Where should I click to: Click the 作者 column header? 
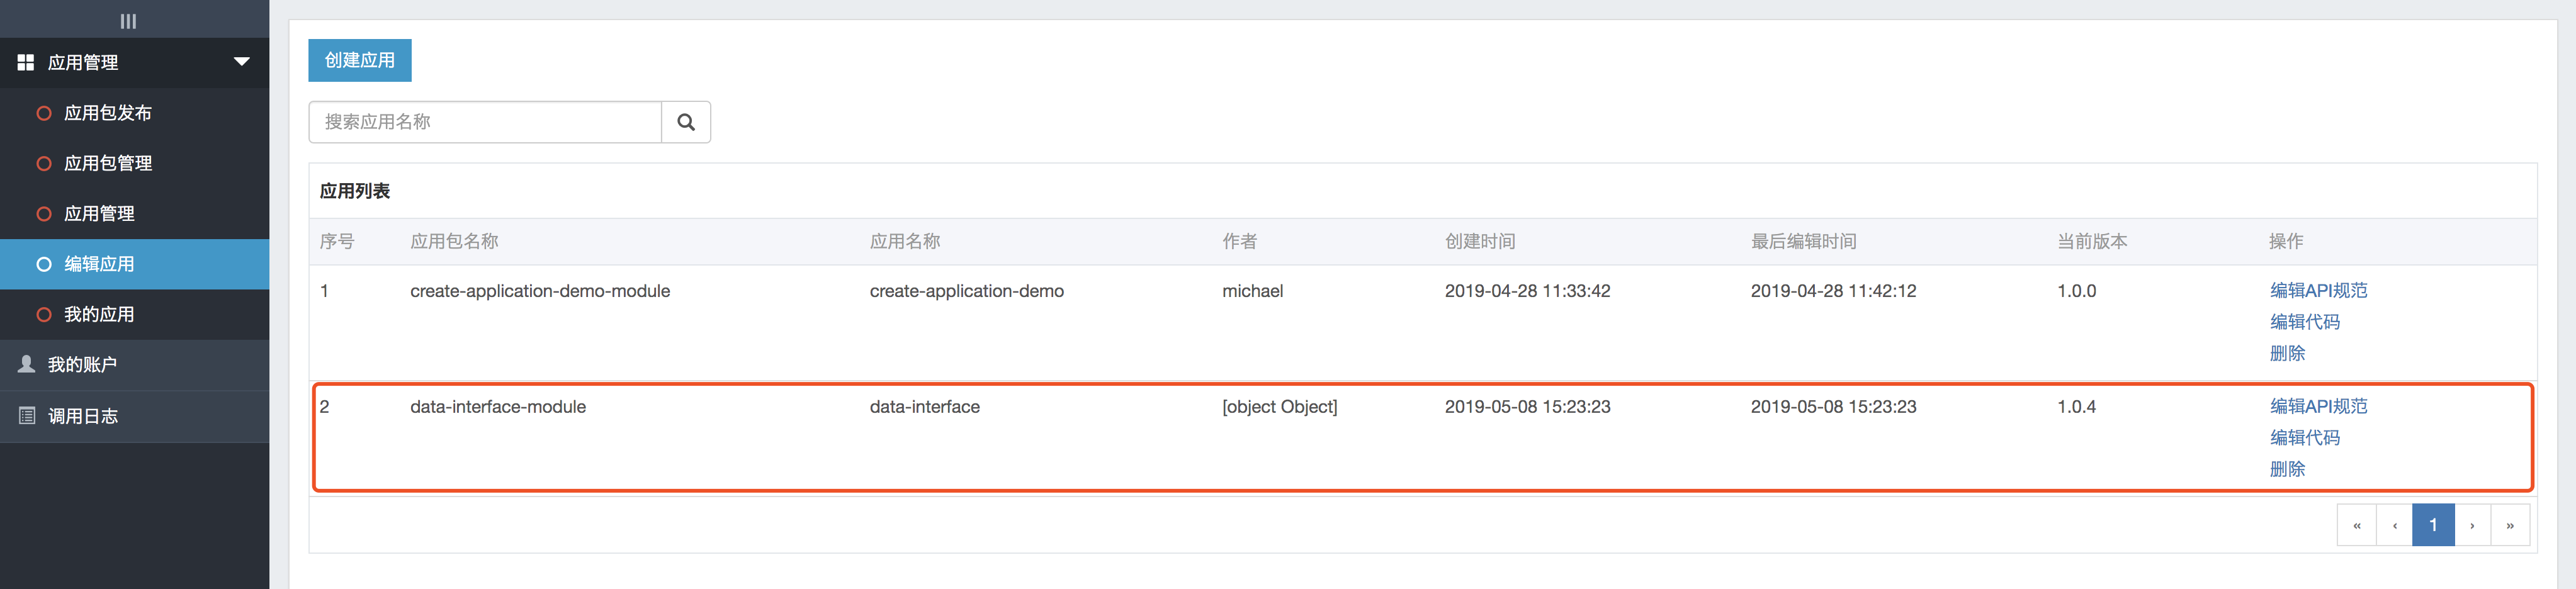(x=1239, y=242)
